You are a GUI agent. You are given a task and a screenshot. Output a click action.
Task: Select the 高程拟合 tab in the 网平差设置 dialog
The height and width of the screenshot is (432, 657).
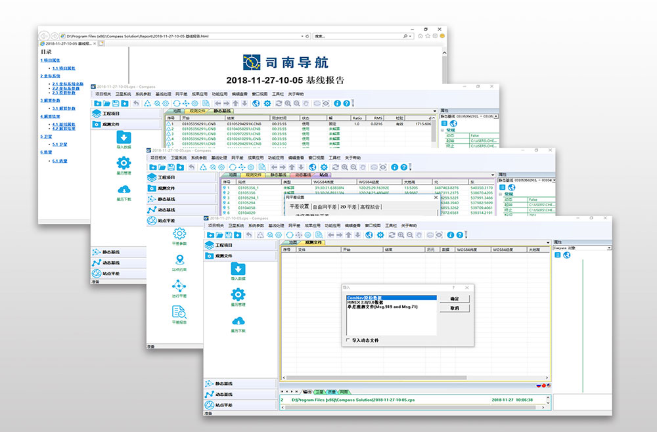coord(369,207)
